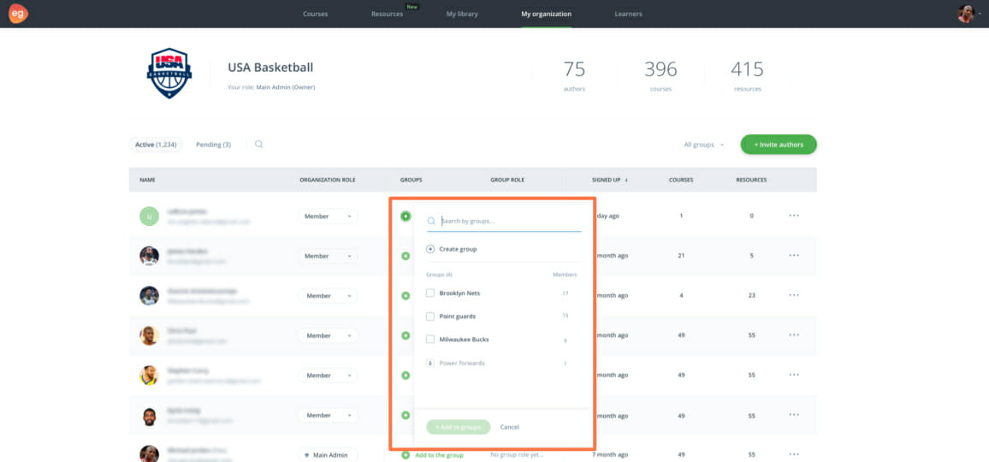
Task: Go to the Courses tab
Action: [315, 14]
